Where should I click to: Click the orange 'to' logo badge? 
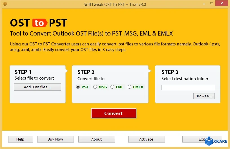pos(40,23)
